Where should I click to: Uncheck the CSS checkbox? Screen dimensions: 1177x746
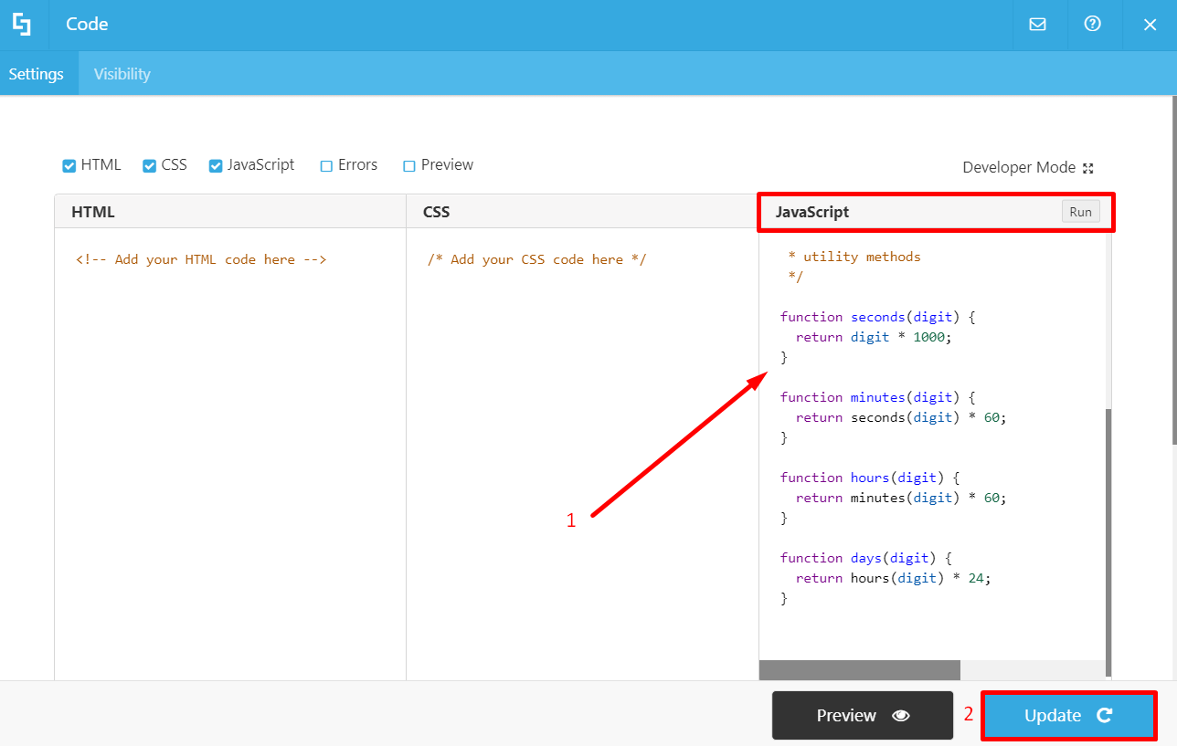(x=149, y=164)
